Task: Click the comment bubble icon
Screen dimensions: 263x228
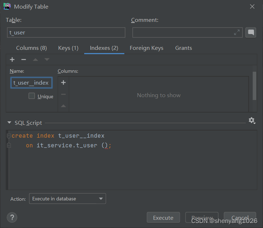Action: [x=251, y=33]
